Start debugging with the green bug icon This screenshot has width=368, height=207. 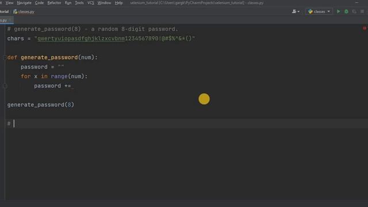tap(346, 11)
